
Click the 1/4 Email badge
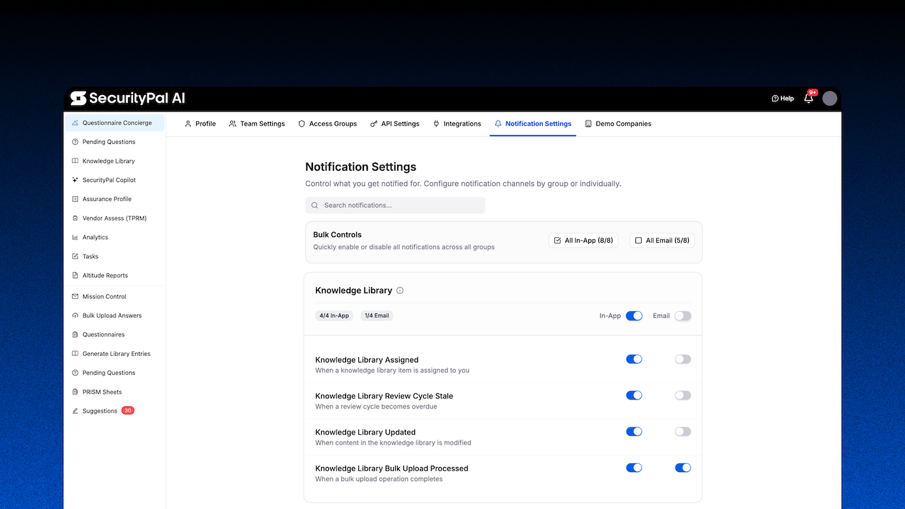377,316
